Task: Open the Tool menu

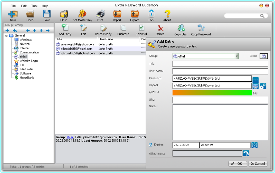Action: point(34,6)
